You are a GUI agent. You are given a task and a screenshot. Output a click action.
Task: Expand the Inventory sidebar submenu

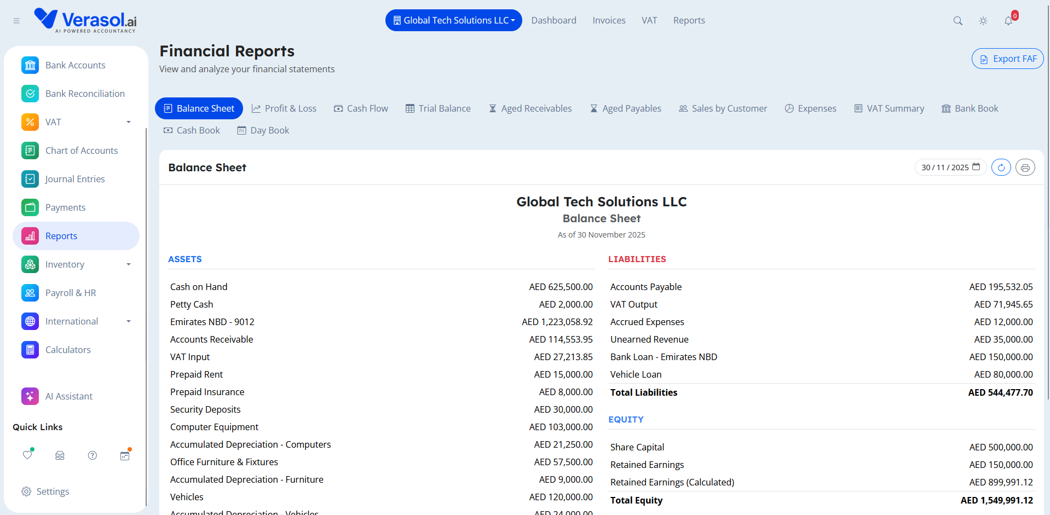pos(129,264)
